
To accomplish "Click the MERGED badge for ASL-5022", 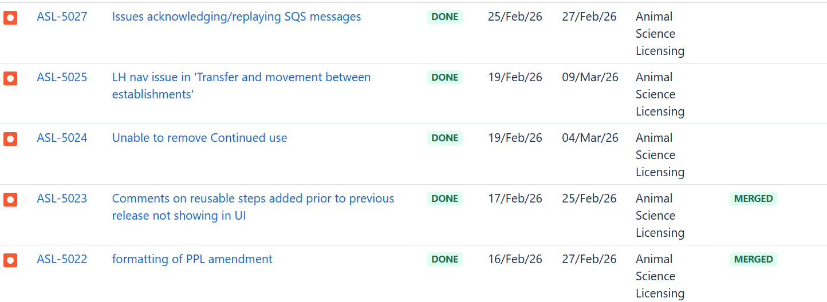I will [x=753, y=259].
